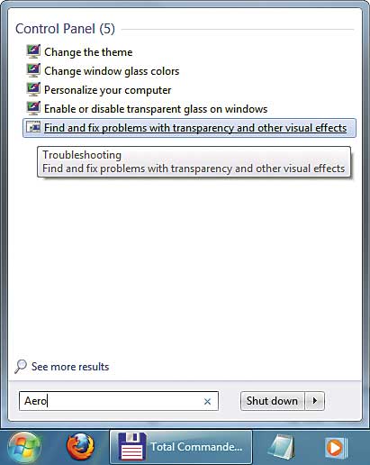Switch to Total Commander taskbar button
The image size is (370, 465).
click(x=181, y=447)
